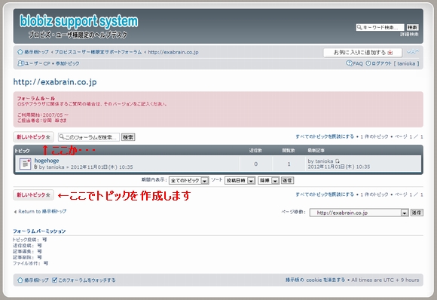Click the forum title http://exabrain.co.jp heading

[55, 82]
